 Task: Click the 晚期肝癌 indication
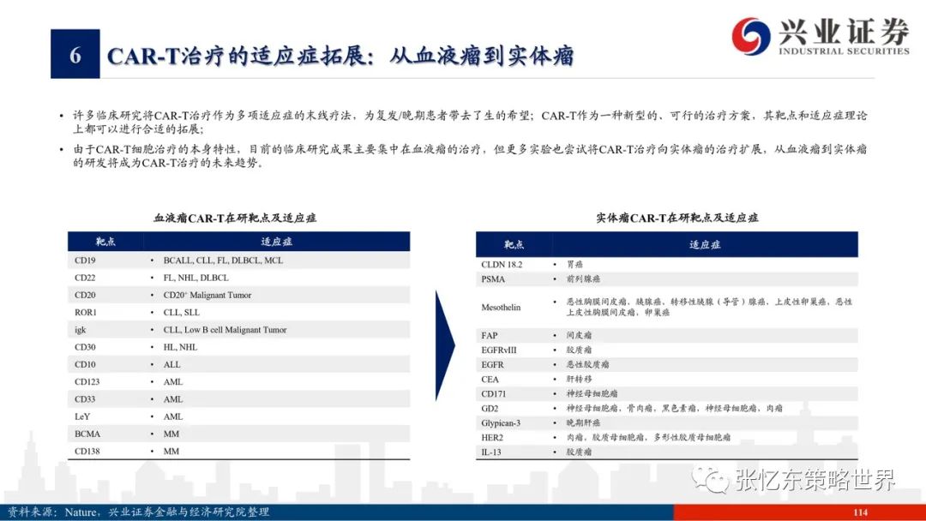point(584,423)
